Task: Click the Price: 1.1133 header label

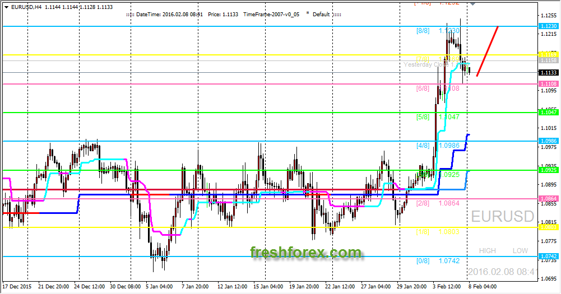Action: tap(223, 15)
